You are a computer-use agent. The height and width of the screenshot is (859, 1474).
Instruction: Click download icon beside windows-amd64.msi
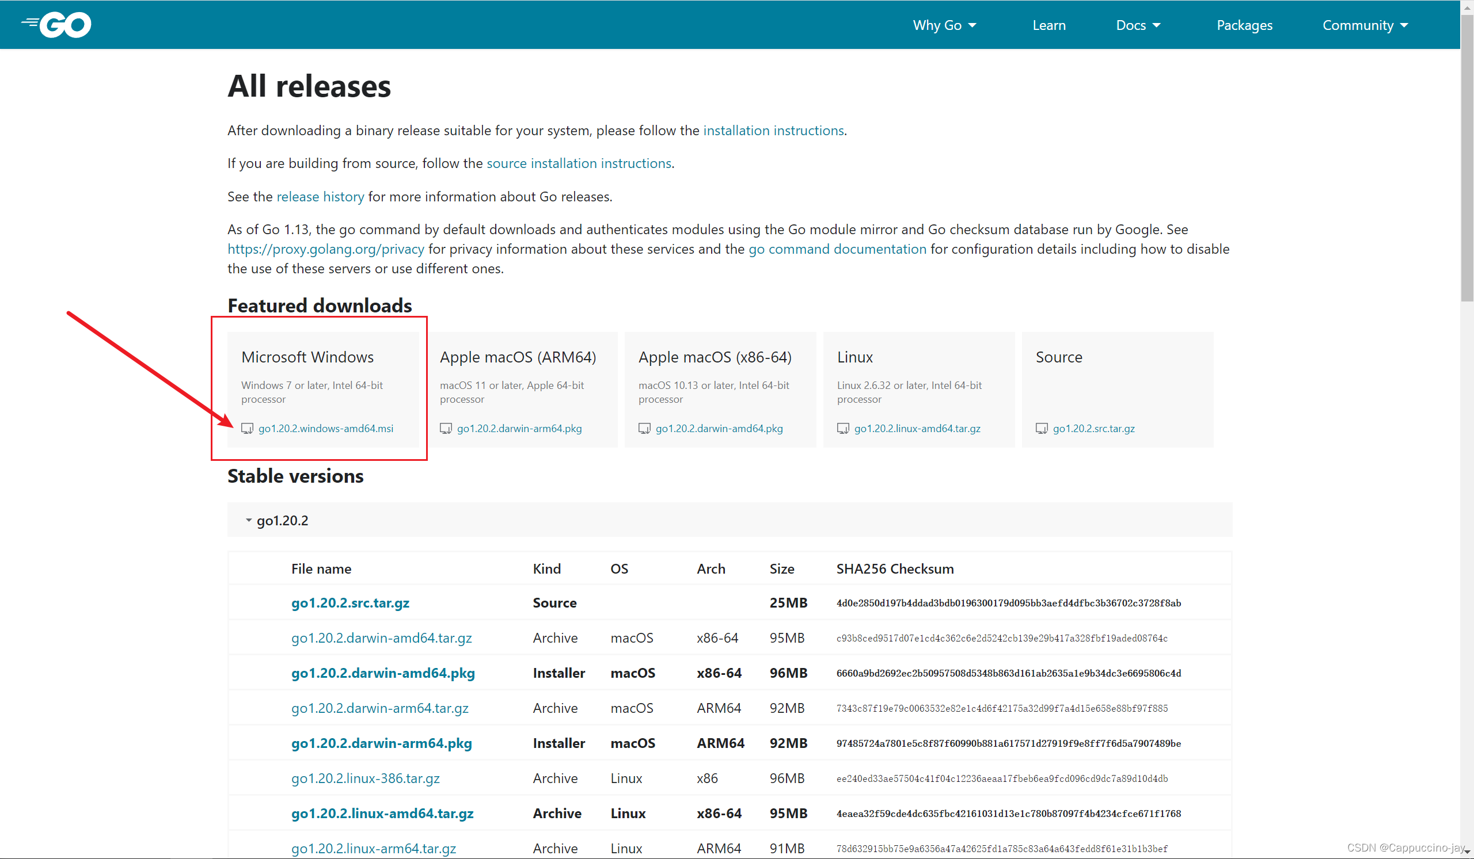[247, 428]
